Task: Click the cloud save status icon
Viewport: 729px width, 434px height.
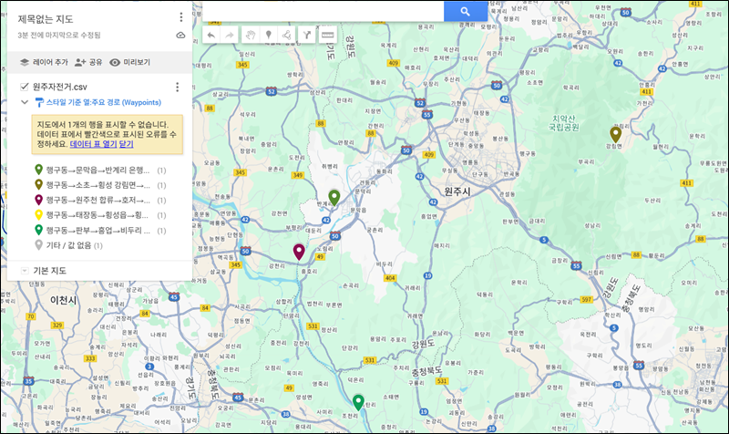Action: [180, 36]
